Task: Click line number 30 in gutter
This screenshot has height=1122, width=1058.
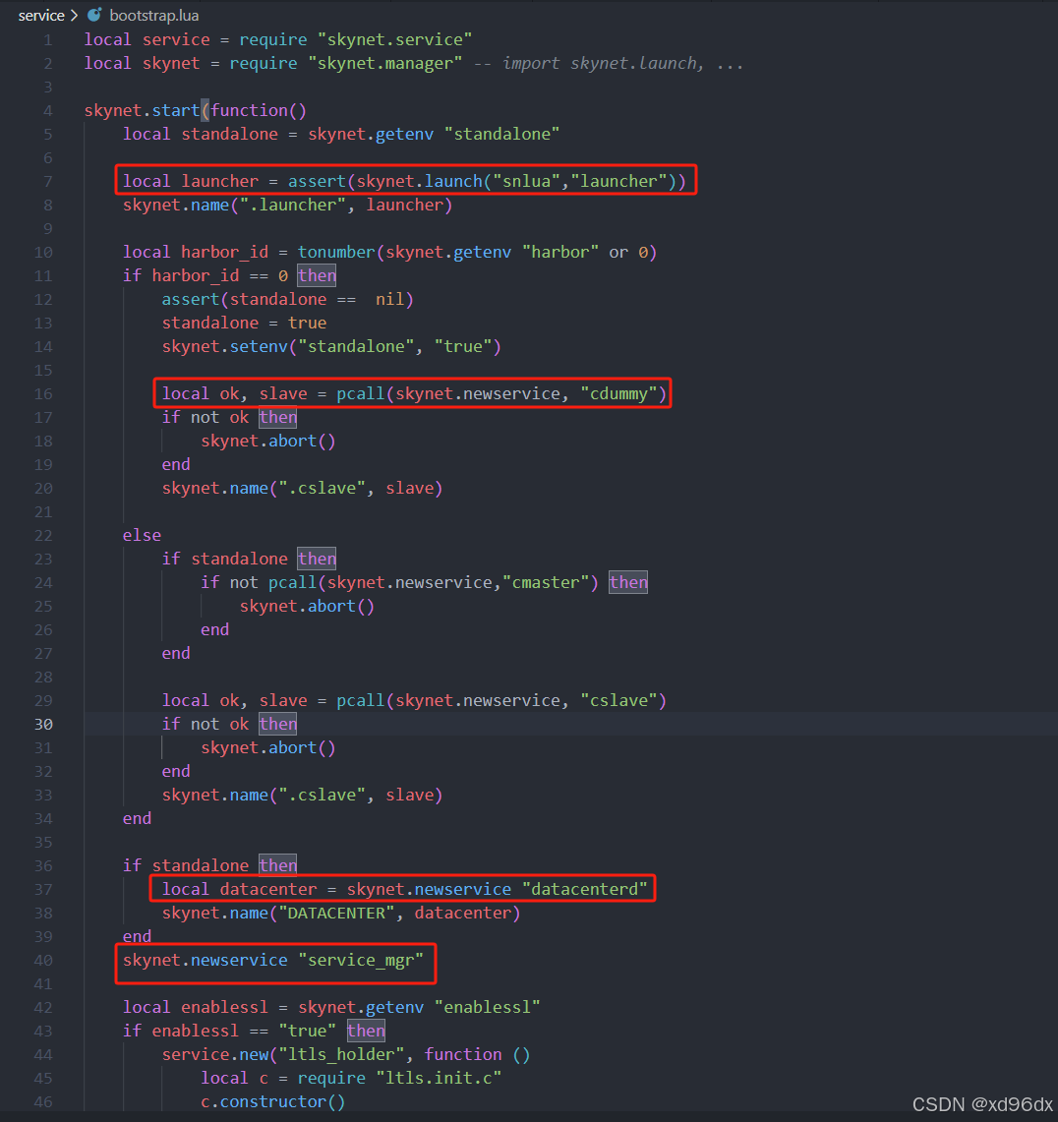Action: [x=43, y=724]
